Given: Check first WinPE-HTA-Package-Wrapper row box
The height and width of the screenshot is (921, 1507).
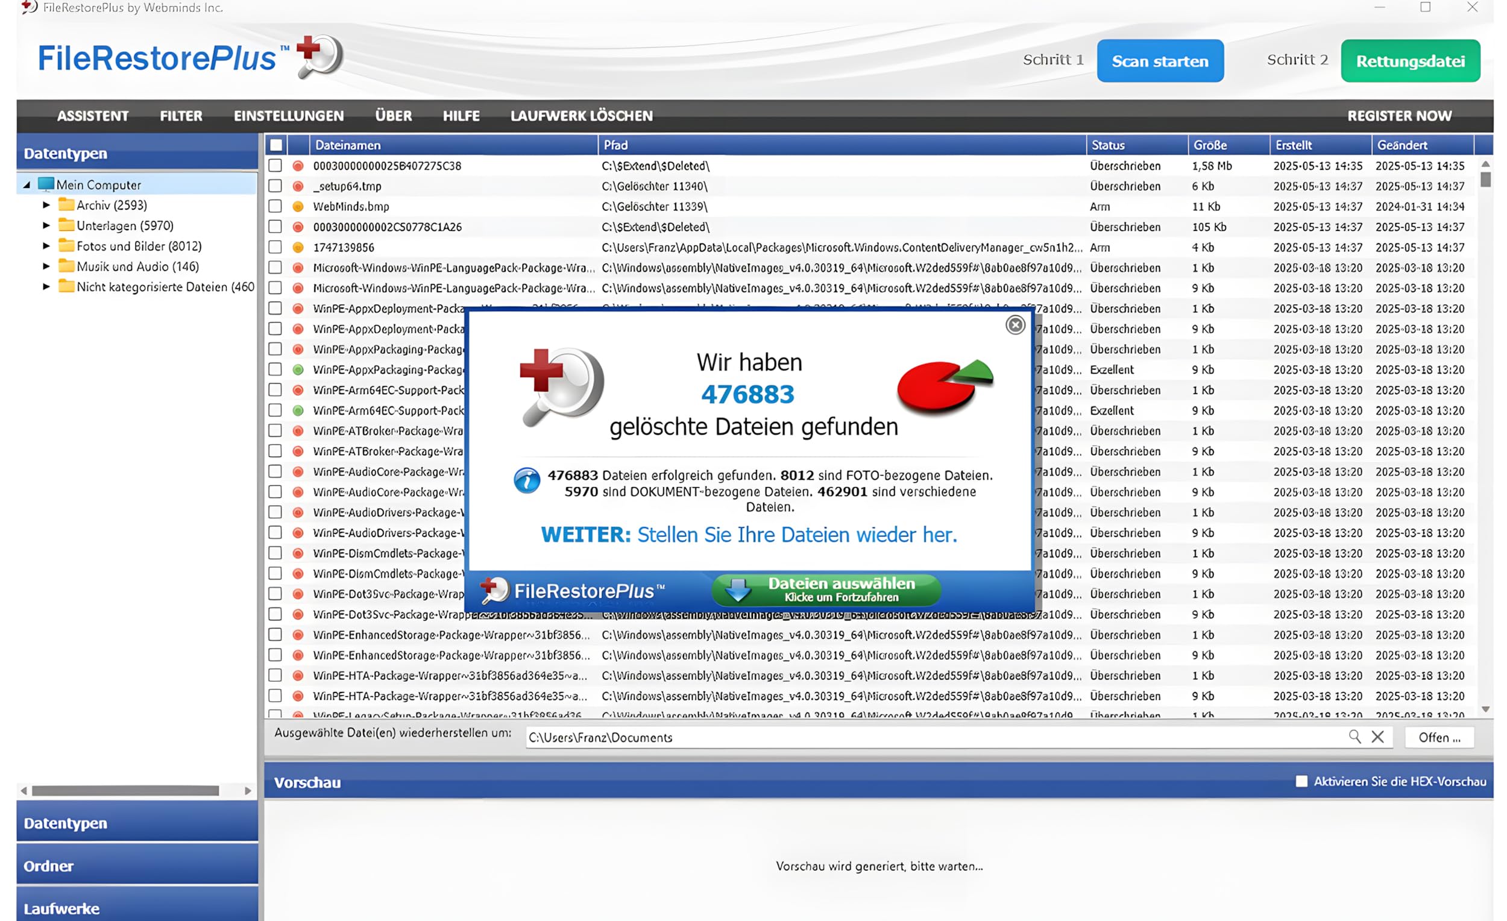Looking at the screenshot, I should point(275,675).
